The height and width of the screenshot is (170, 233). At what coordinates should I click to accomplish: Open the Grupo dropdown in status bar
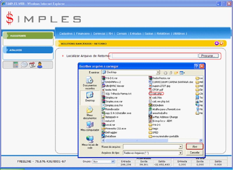click(x=103, y=162)
